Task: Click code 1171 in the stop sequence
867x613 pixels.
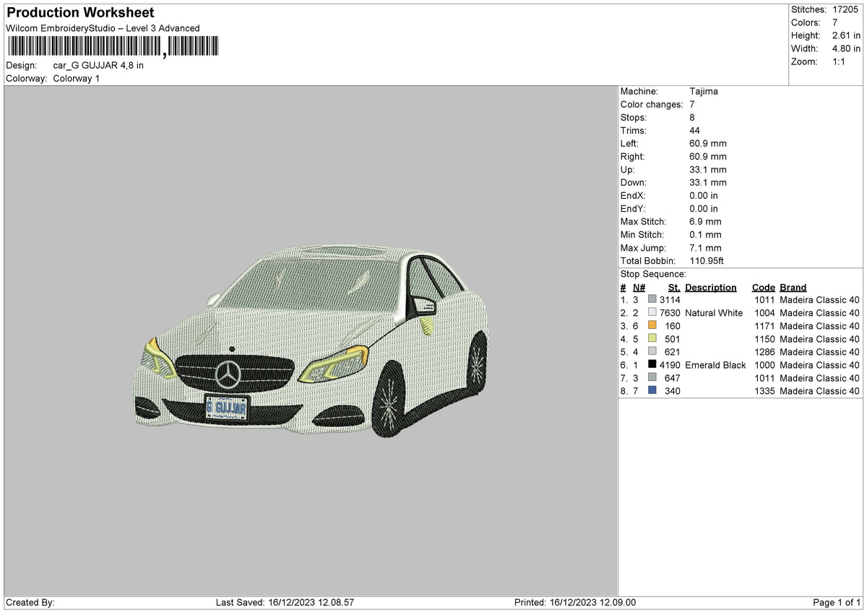Action: pyautogui.click(x=764, y=325)
